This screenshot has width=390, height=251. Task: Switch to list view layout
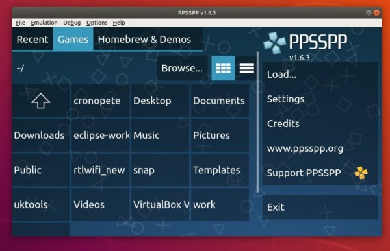click(x=247, y=68)
